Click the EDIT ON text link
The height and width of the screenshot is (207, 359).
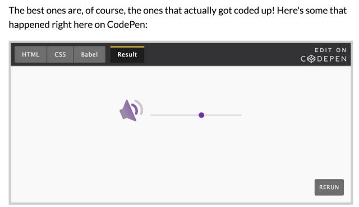point(330,50)
